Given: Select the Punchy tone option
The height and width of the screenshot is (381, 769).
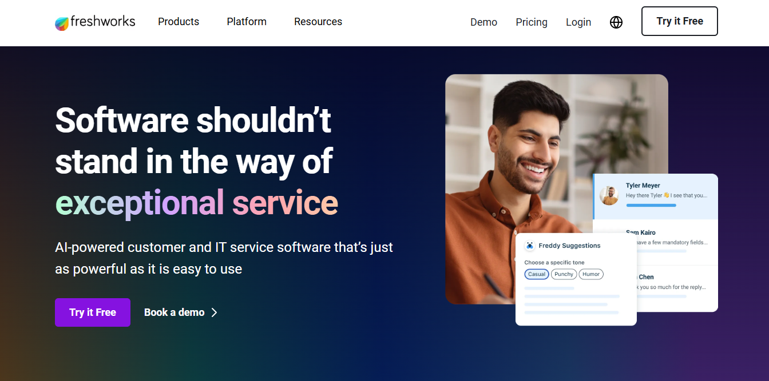Looking at the screenshot, I should click(564, 274).
